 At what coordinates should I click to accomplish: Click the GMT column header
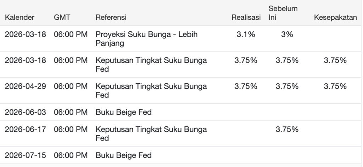pyautogui.click(x=62, y=17)
